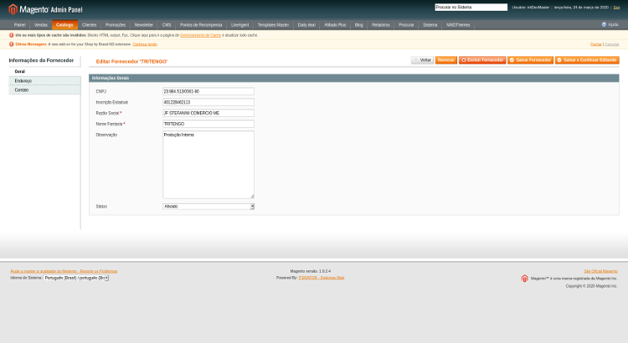The image size is (628, 343).
Task: Switch to the Contato tab
Action: coord(44,90)
